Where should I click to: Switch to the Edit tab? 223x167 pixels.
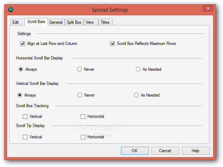[x=16, y=22]
